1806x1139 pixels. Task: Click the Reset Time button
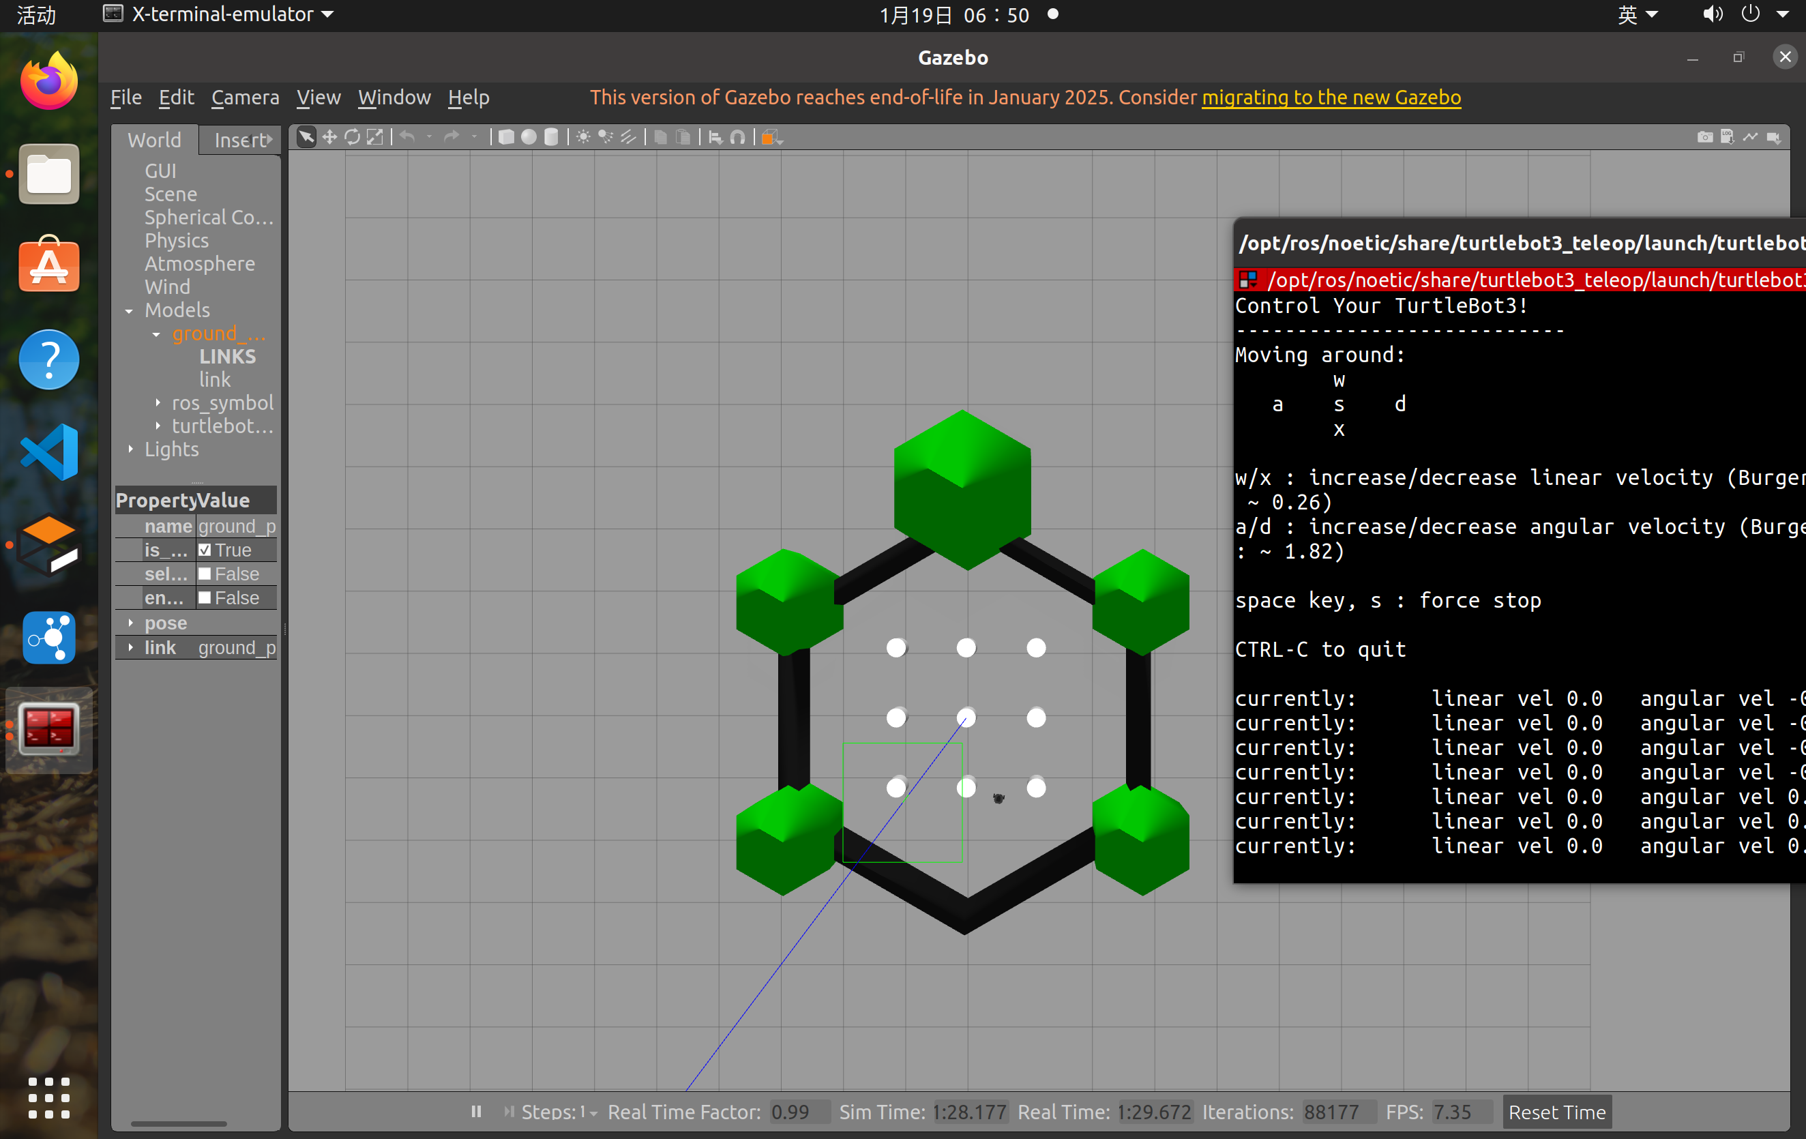1556,1112
